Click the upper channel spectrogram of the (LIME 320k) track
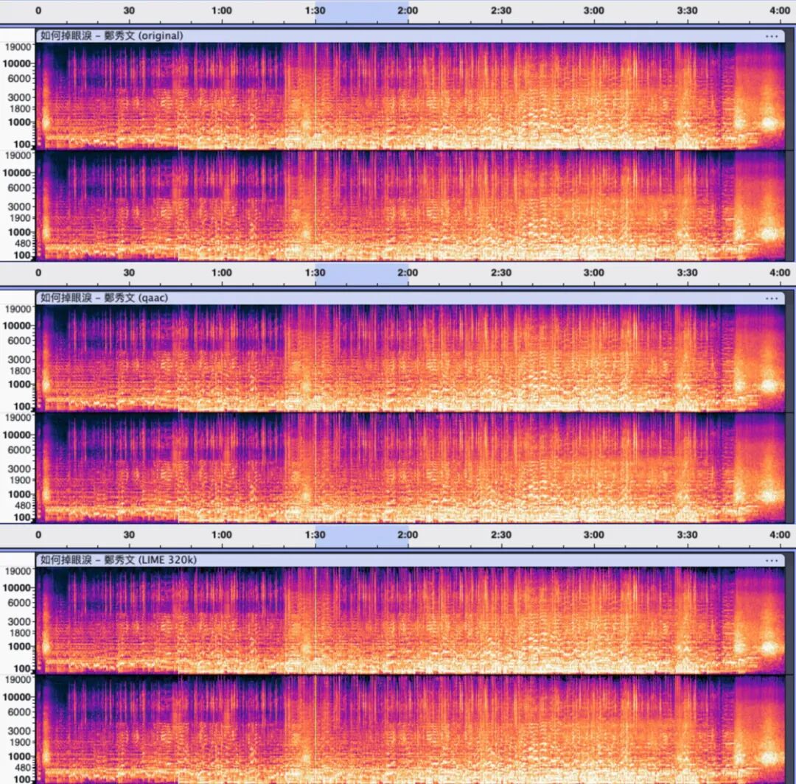 click(x=411, y=620)
